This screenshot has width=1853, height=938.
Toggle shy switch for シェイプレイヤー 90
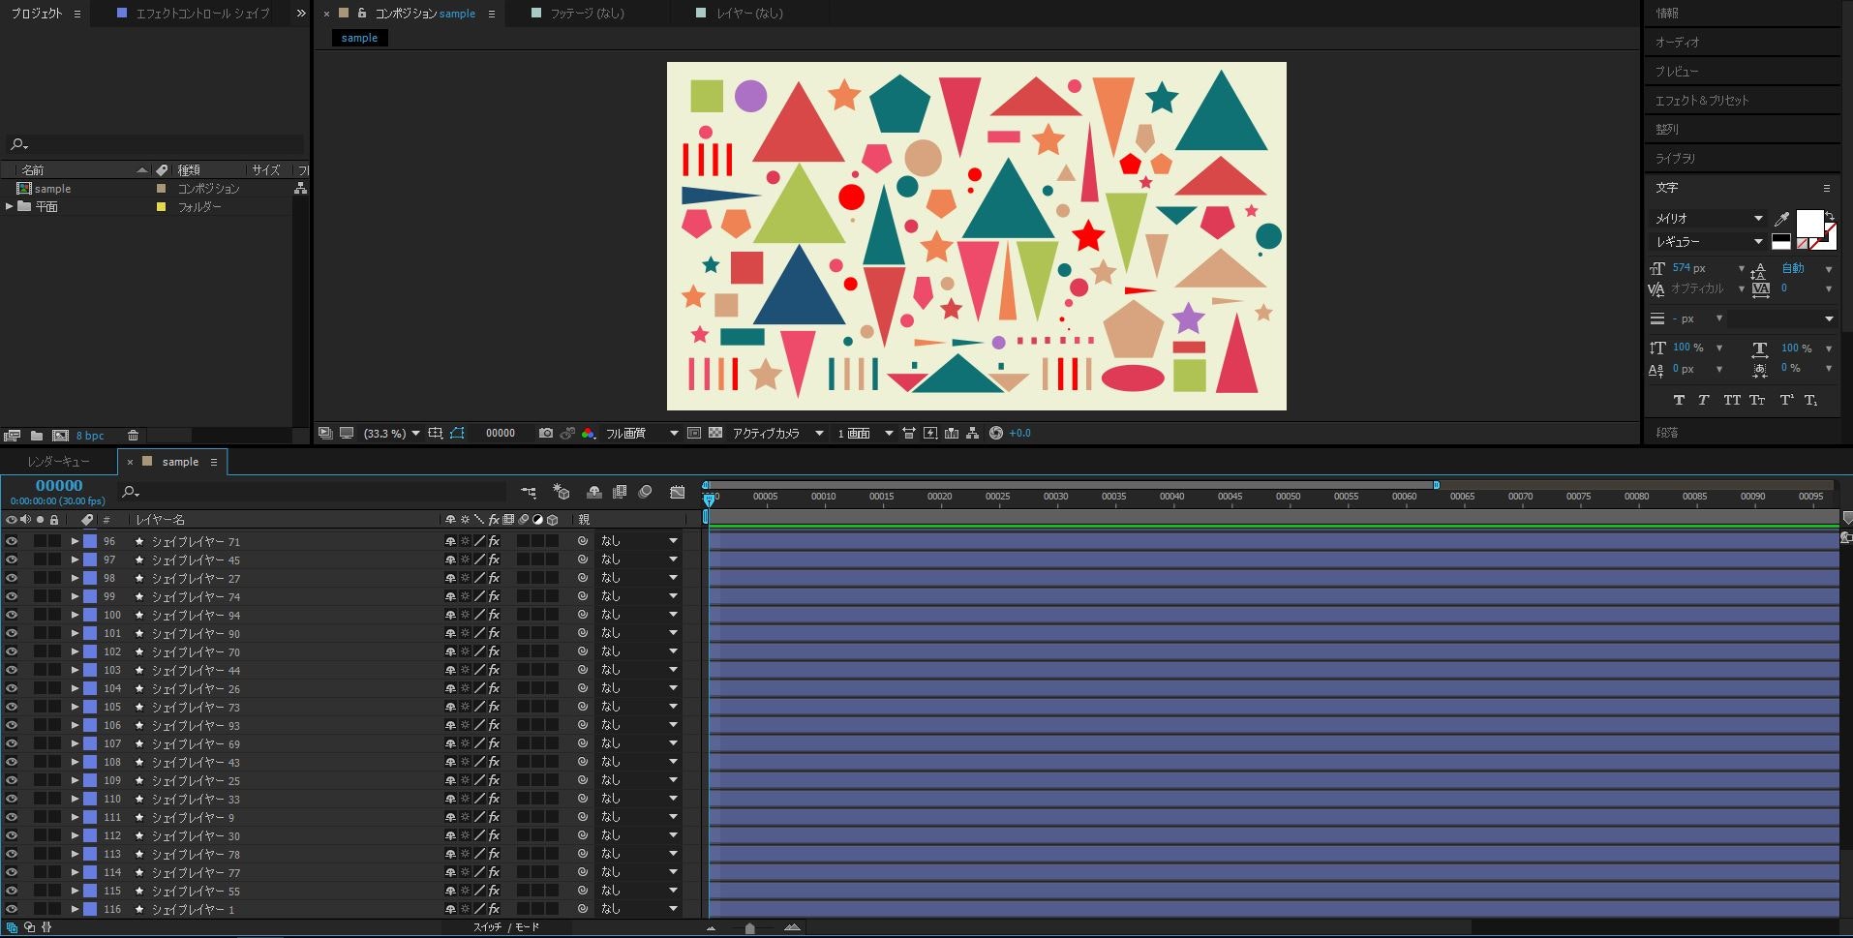click(450, 633)
